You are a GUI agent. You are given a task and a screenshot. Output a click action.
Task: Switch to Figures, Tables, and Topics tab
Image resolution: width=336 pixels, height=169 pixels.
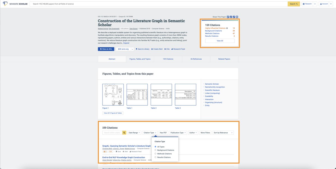[140, 59]
